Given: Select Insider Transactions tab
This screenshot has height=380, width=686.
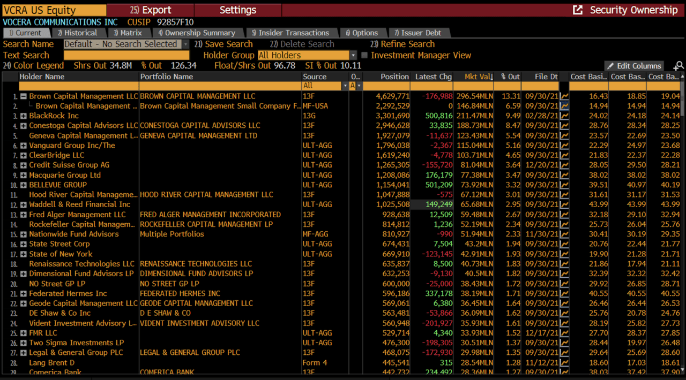Looking at the screenshot, I should point(290,33).
